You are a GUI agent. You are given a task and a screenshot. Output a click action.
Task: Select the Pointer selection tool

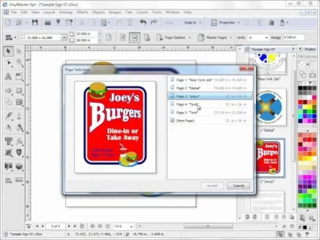click(x=8, y=51)
